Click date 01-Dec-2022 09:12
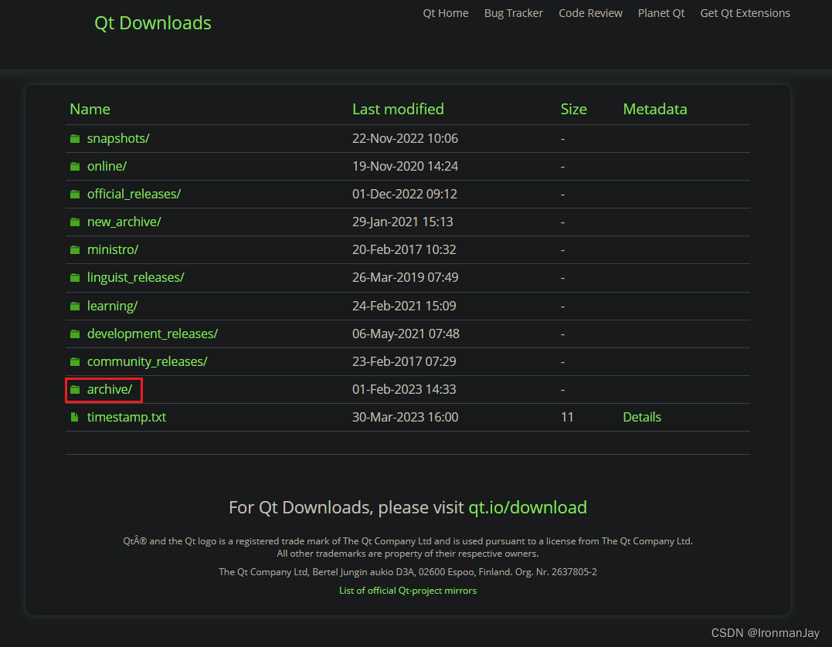Viewport: 832px width, 647px height. tap(404, 194)
